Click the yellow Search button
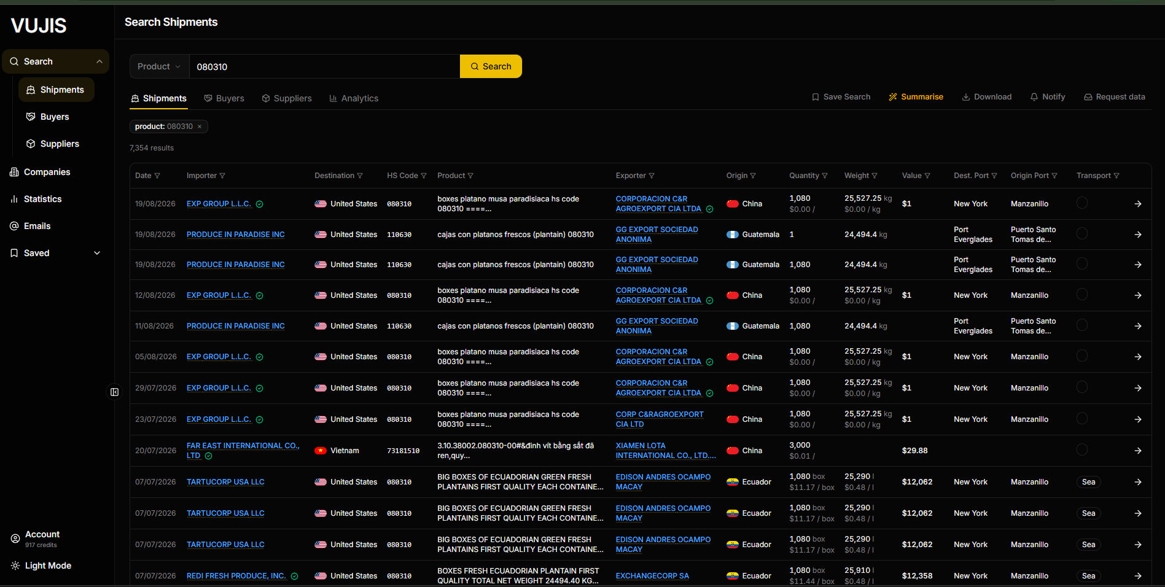The image size is (1165, 587). pos(491,66)
